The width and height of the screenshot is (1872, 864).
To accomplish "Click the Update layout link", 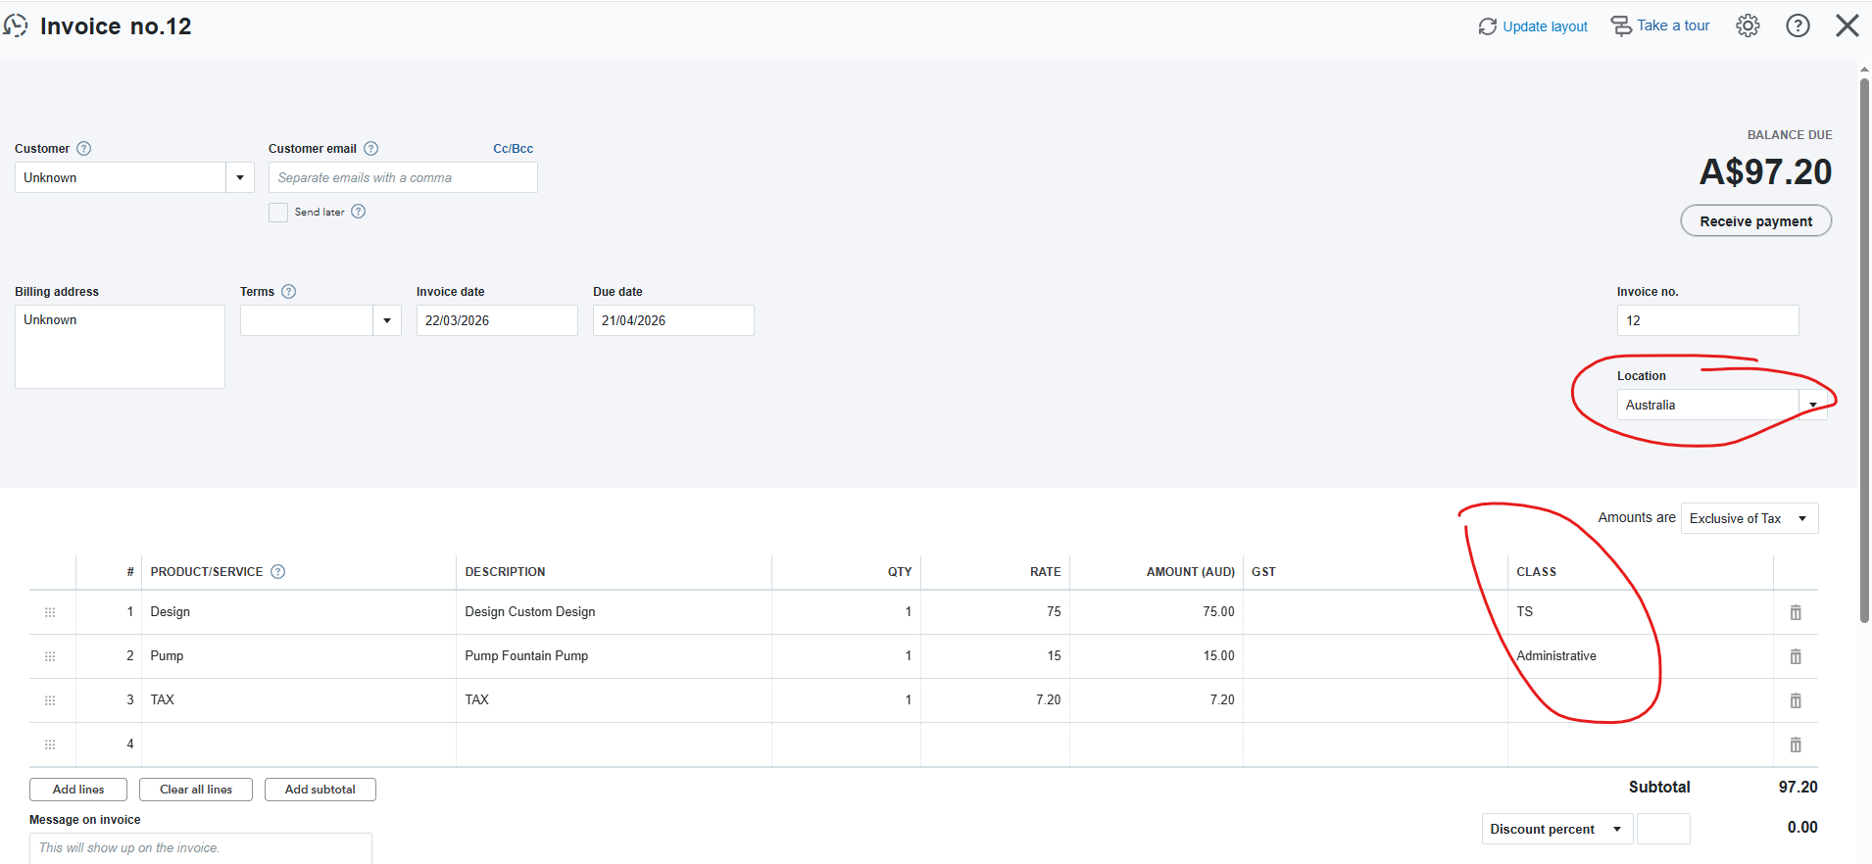I will point(1545,26).
